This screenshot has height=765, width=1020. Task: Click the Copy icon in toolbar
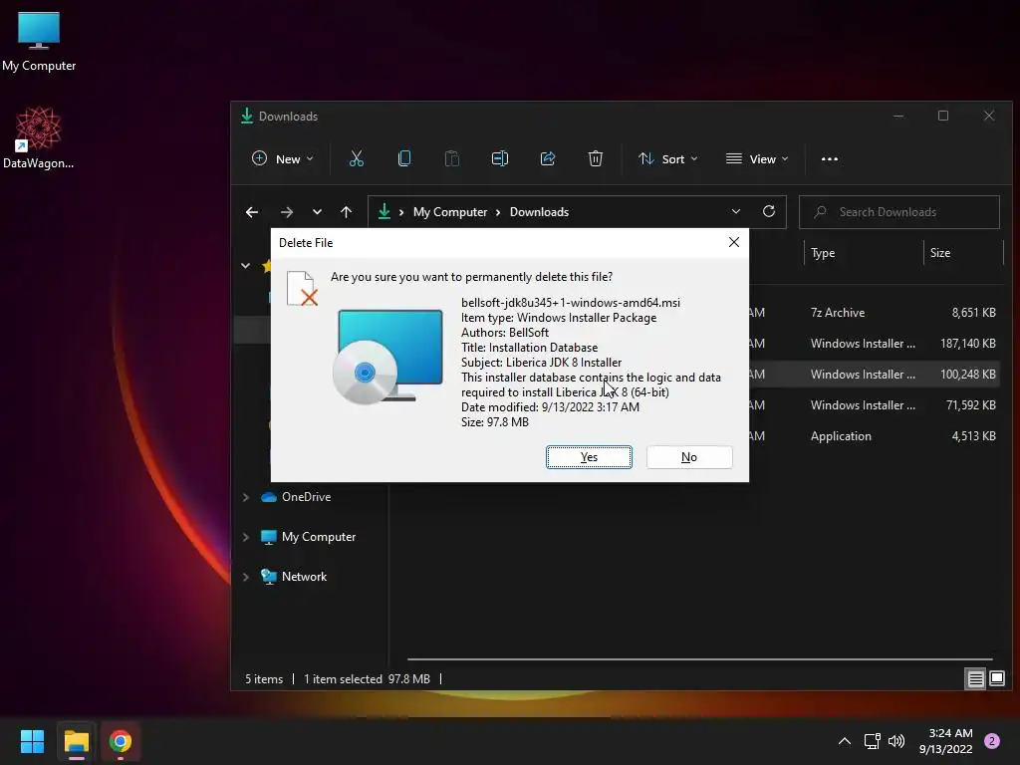(404, 158)
